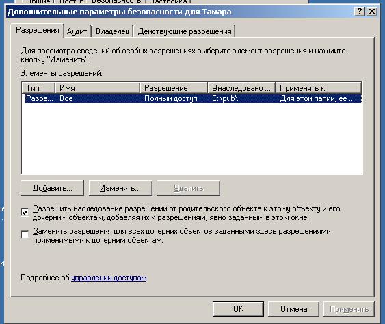Click the disabled Удалить button
Image resolution: width=385 pixels, height=324 pixels.
(188, 188)
